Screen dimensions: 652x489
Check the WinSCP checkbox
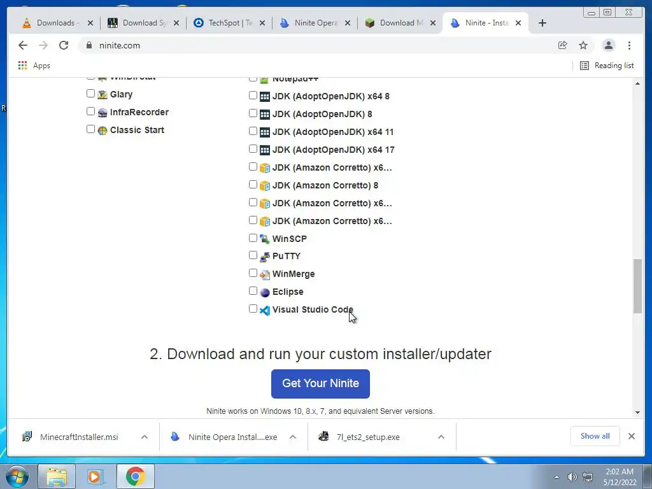[x=253, y=238]
